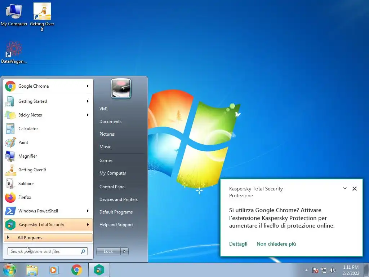The width and height of the screenshot is (369, 277).
Task: Close the Kaspersky notification popup
Action: 355,188
